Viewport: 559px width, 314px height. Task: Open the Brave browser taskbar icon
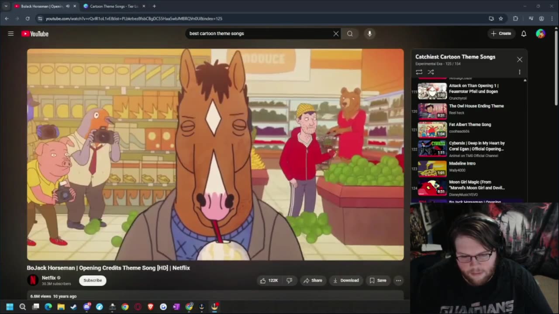(151, 307)
